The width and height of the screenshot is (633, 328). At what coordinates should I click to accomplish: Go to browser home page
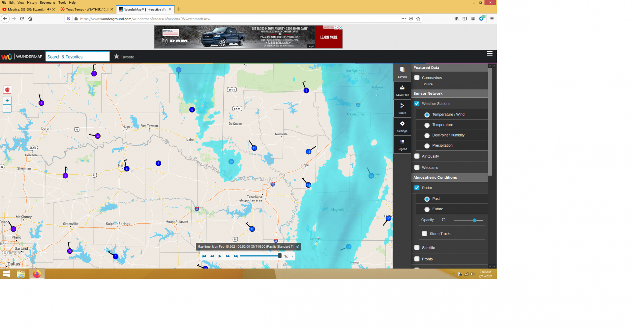coord(30,19)
